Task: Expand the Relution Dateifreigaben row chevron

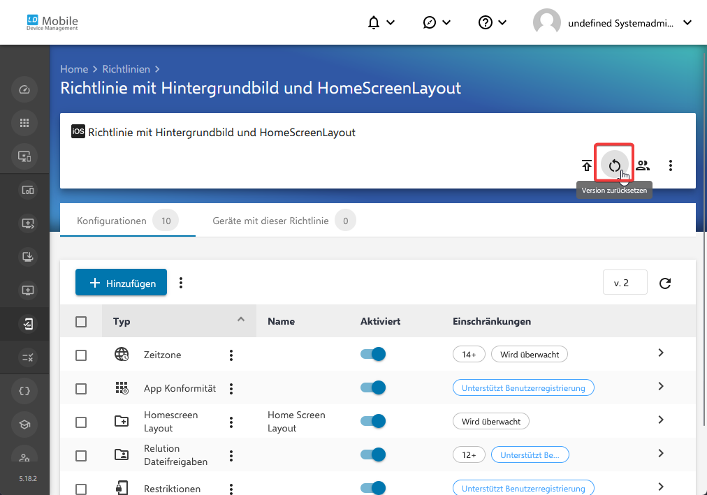Action: pyautogui.click(x=661, y=453)
